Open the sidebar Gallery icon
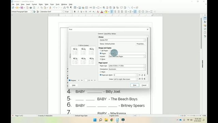The height and width of the screenshot is (123, 218). coord(205,25)
